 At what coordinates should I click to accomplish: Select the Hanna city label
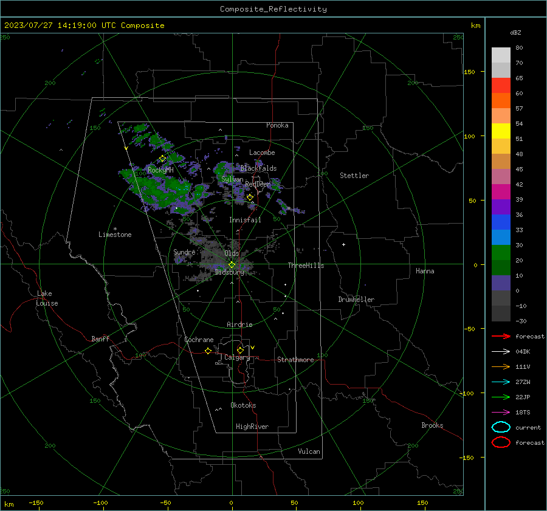click(425, 271)
